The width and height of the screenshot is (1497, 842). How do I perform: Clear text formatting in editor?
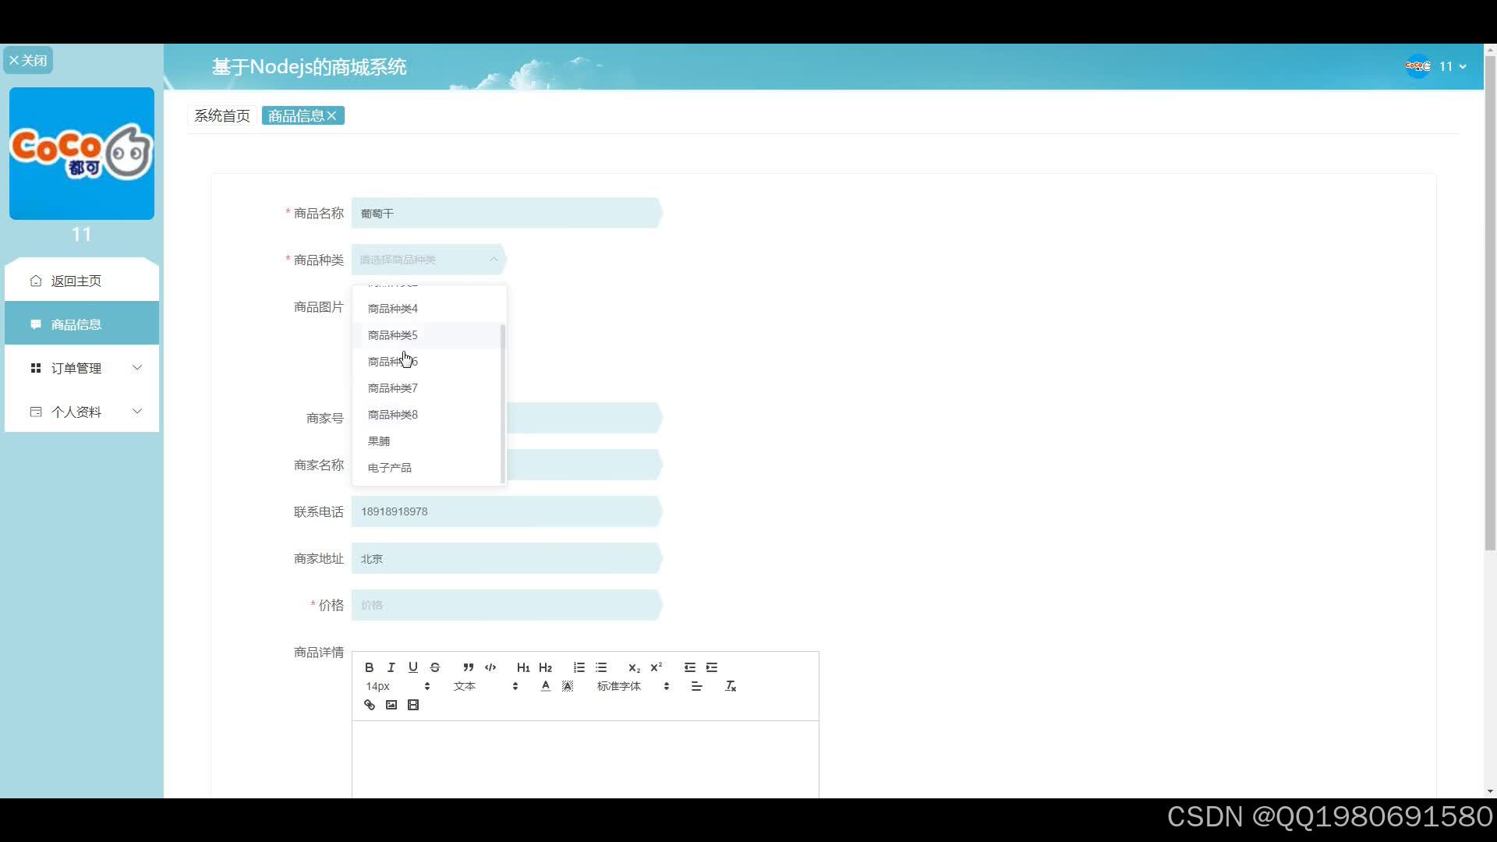pyautogui.click(x=731, y=686)
